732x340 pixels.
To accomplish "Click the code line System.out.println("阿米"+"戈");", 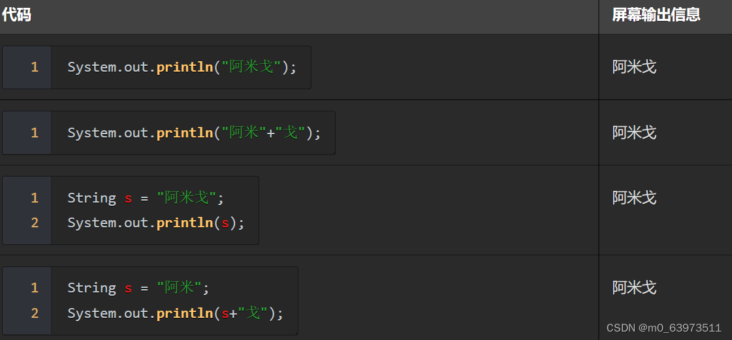I will (194, 133).
